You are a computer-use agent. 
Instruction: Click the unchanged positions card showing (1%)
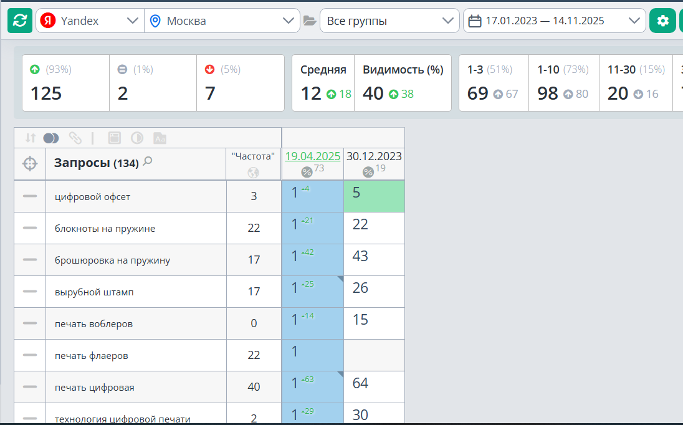click(153, 83)
